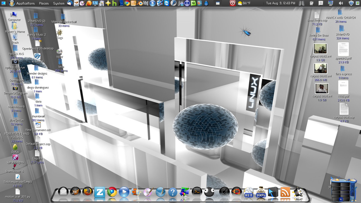This screenshot has height=203, width=361.
Task: Open Google Chrome in the top panel
Action: coord(127,3)
